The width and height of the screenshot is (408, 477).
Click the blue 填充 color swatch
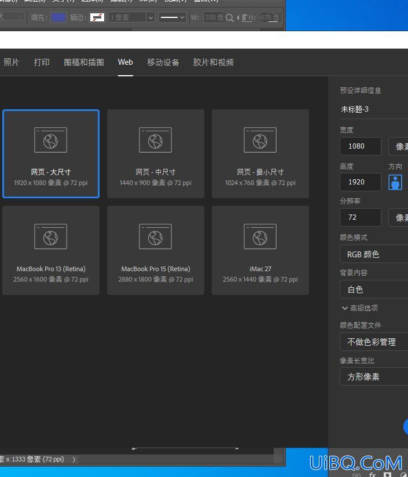coord(58,17)
